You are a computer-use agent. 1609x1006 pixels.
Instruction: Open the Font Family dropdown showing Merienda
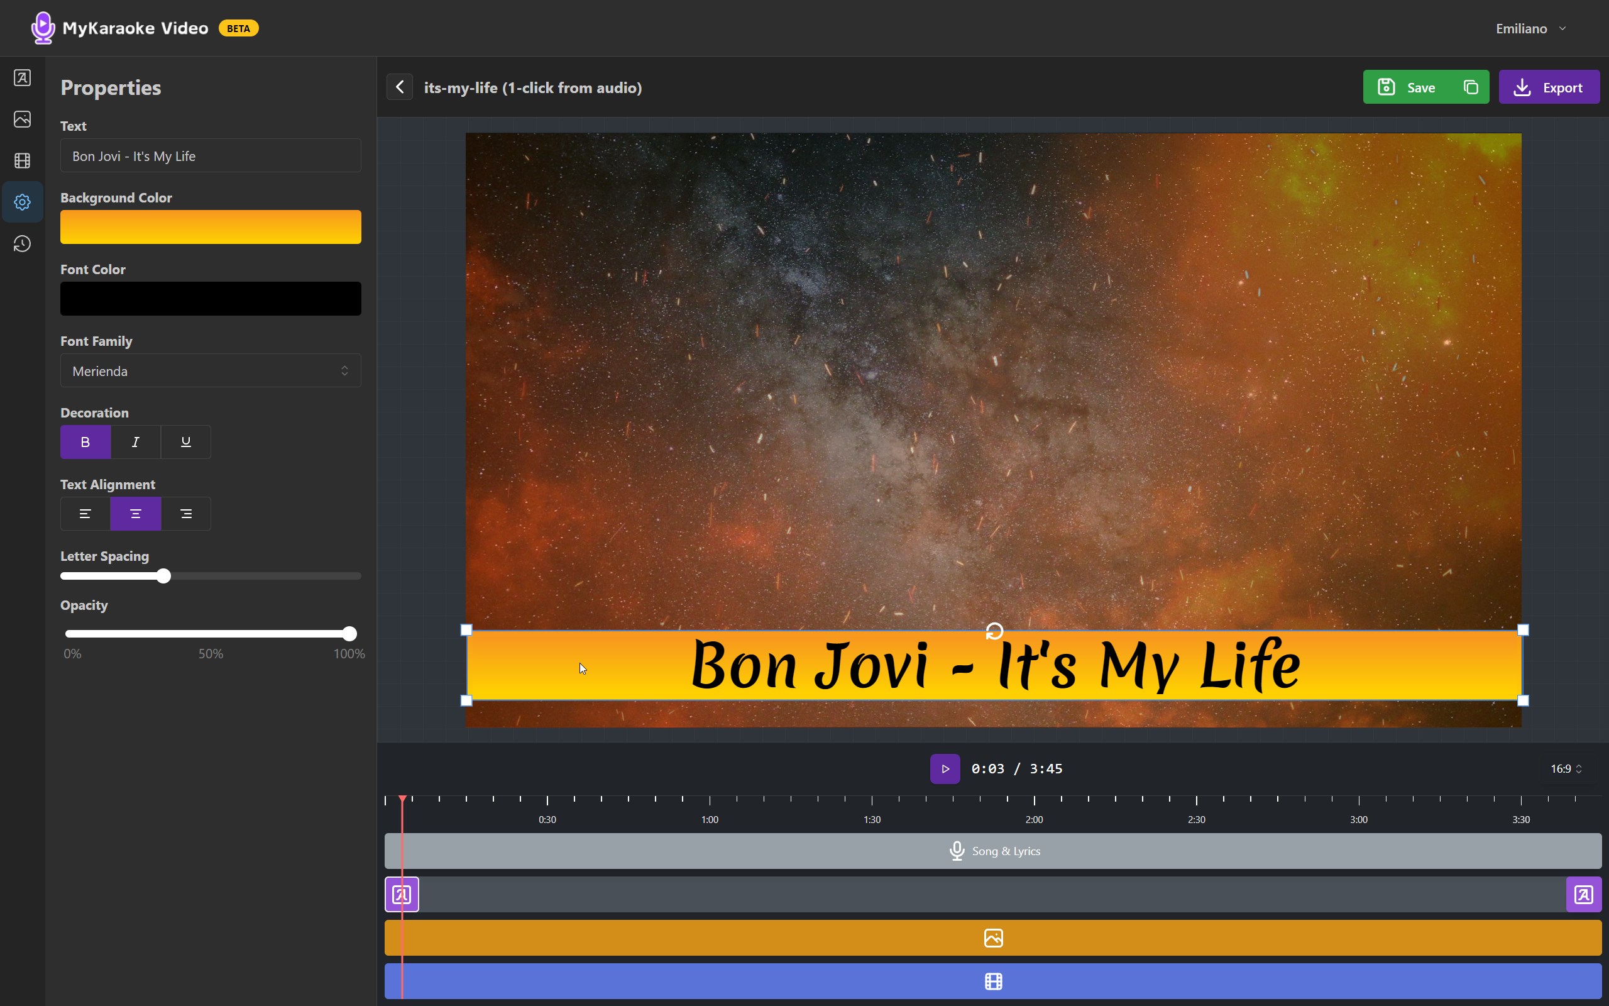point(210,370)
